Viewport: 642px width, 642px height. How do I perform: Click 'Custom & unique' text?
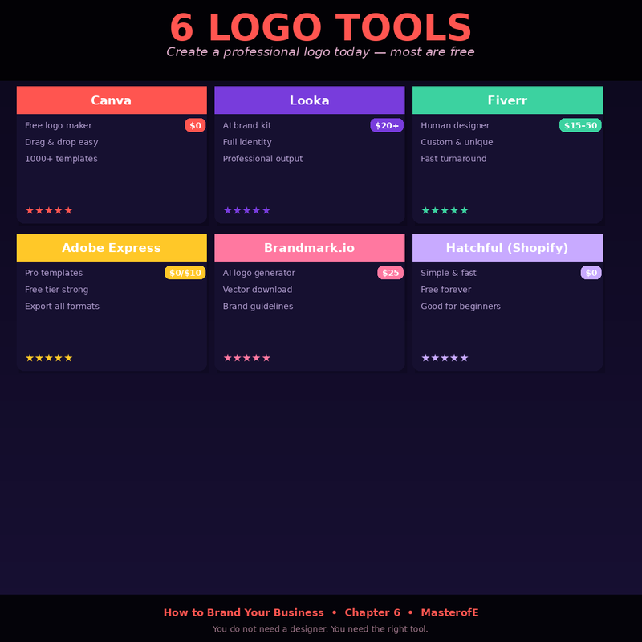tap(457, 142)
